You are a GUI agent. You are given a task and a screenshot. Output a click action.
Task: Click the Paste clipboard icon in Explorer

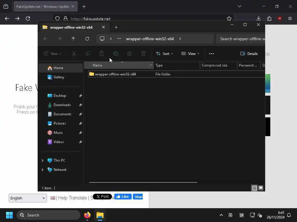pyautogui.click(x=102, y=53)
